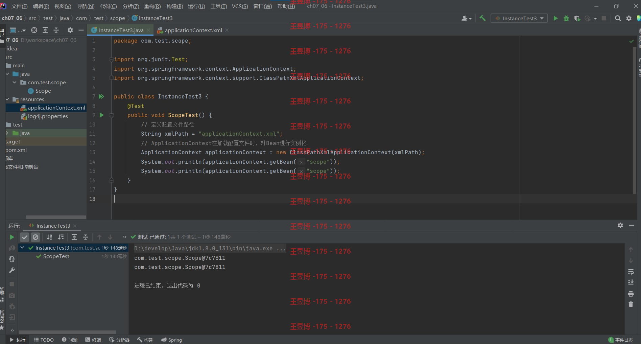The height and width of the screenshot is (344, 641).
Task: Open the 编辑(E) menu
Action: click(x=41, y=6)
